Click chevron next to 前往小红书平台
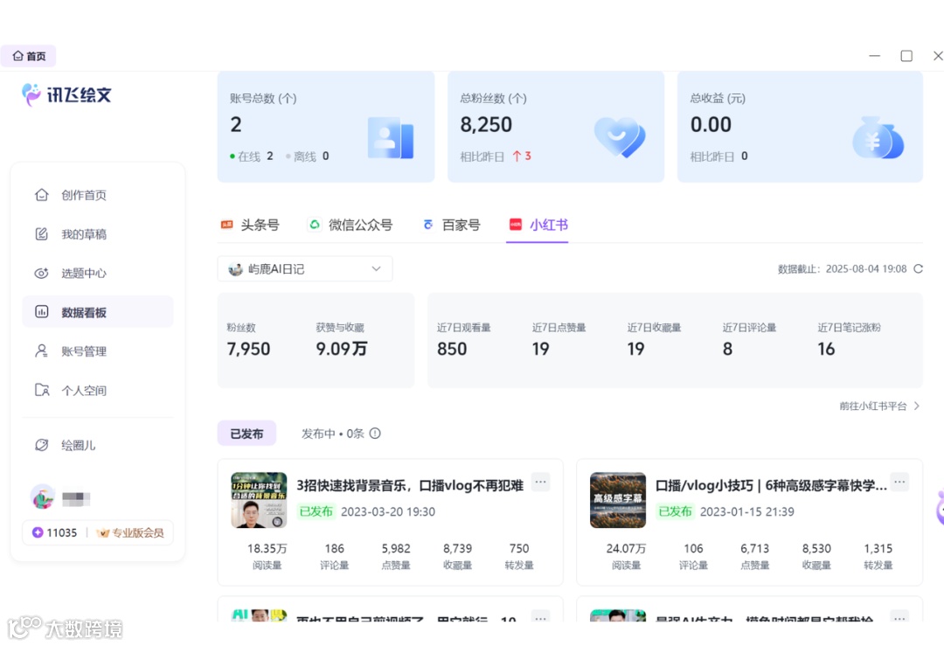 (916, 406)
